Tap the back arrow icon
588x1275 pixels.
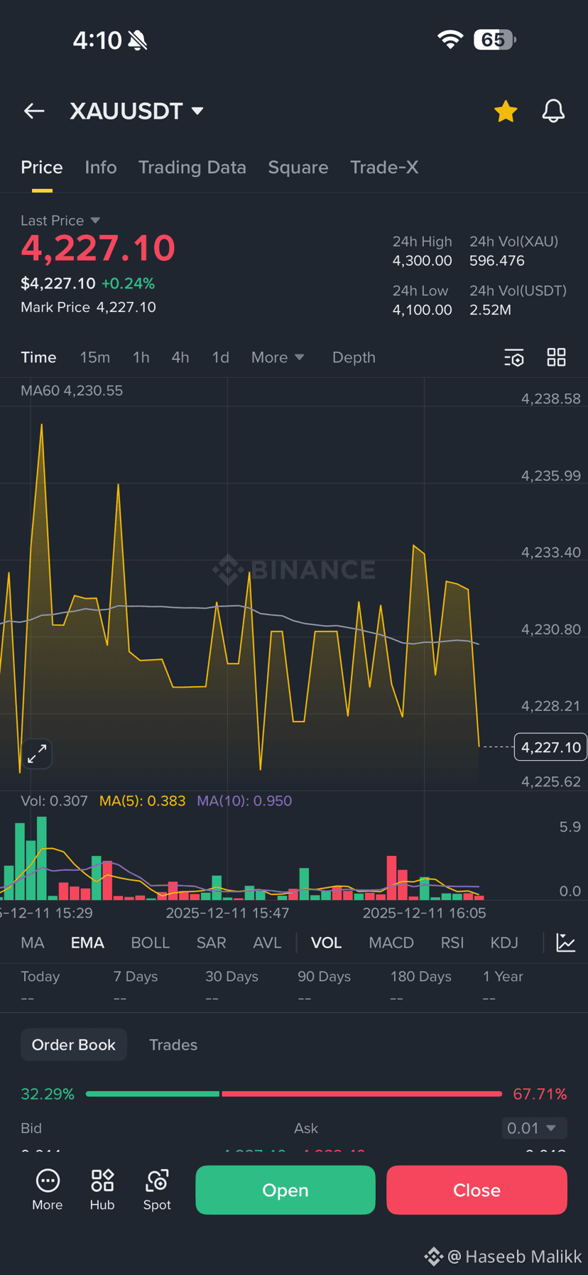click(x=34, y=111)
